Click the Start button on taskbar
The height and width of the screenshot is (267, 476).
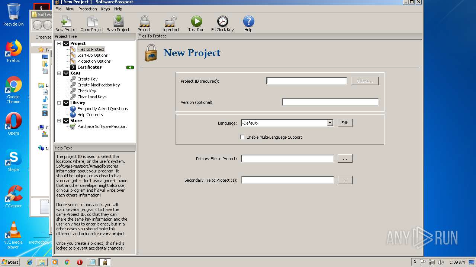click(10, 262)
